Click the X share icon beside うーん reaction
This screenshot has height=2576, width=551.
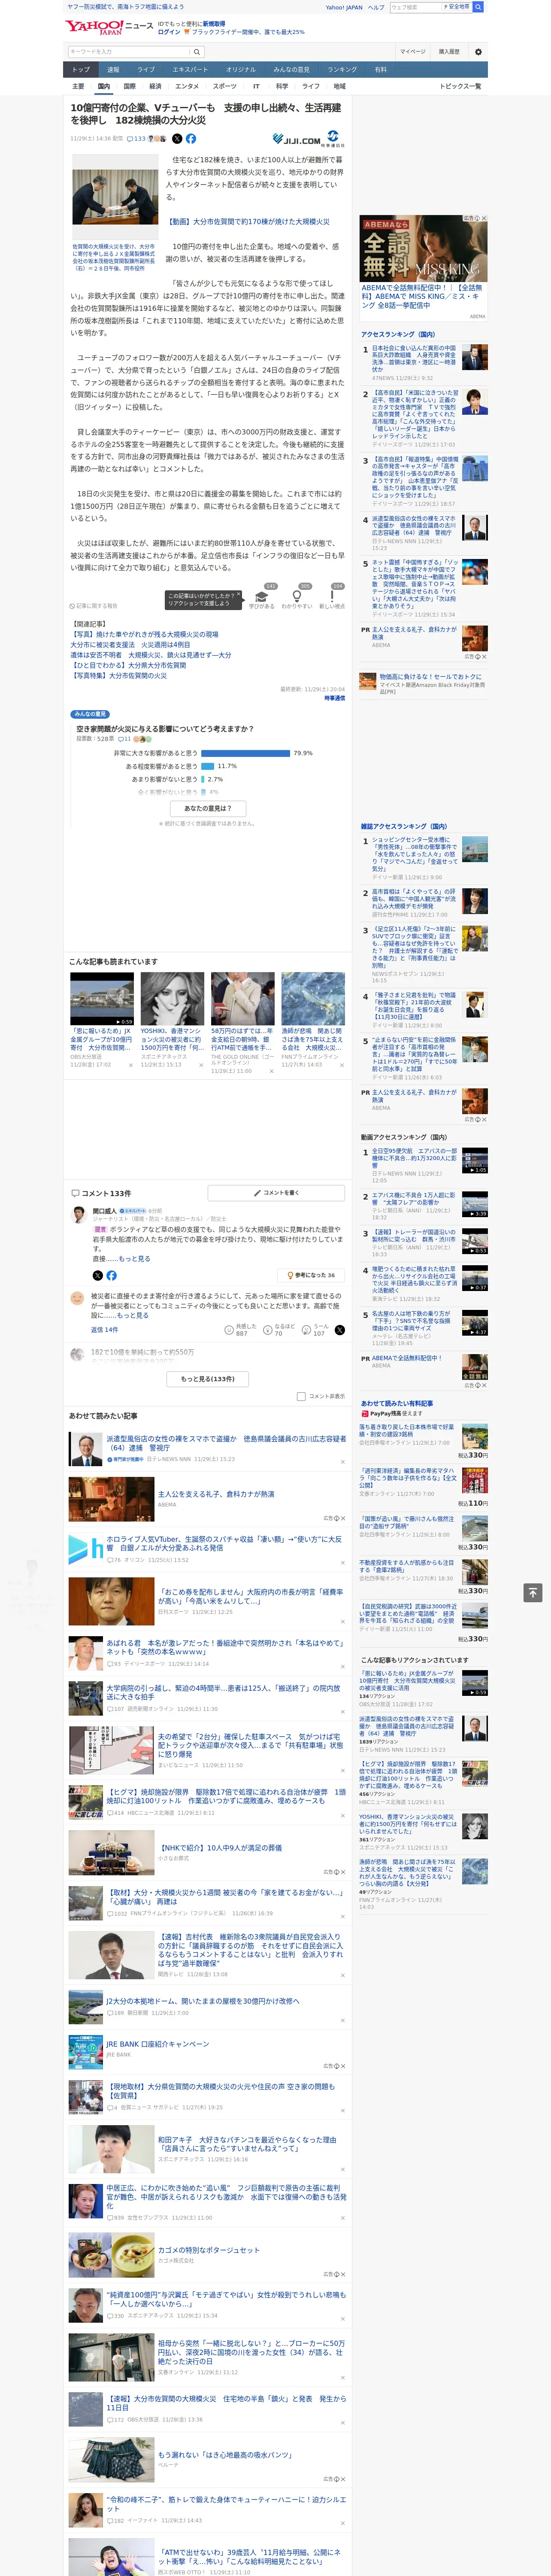coord(340,1330)
